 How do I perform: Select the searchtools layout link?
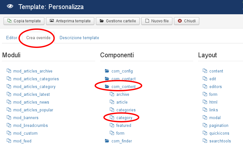coord(220,141)
